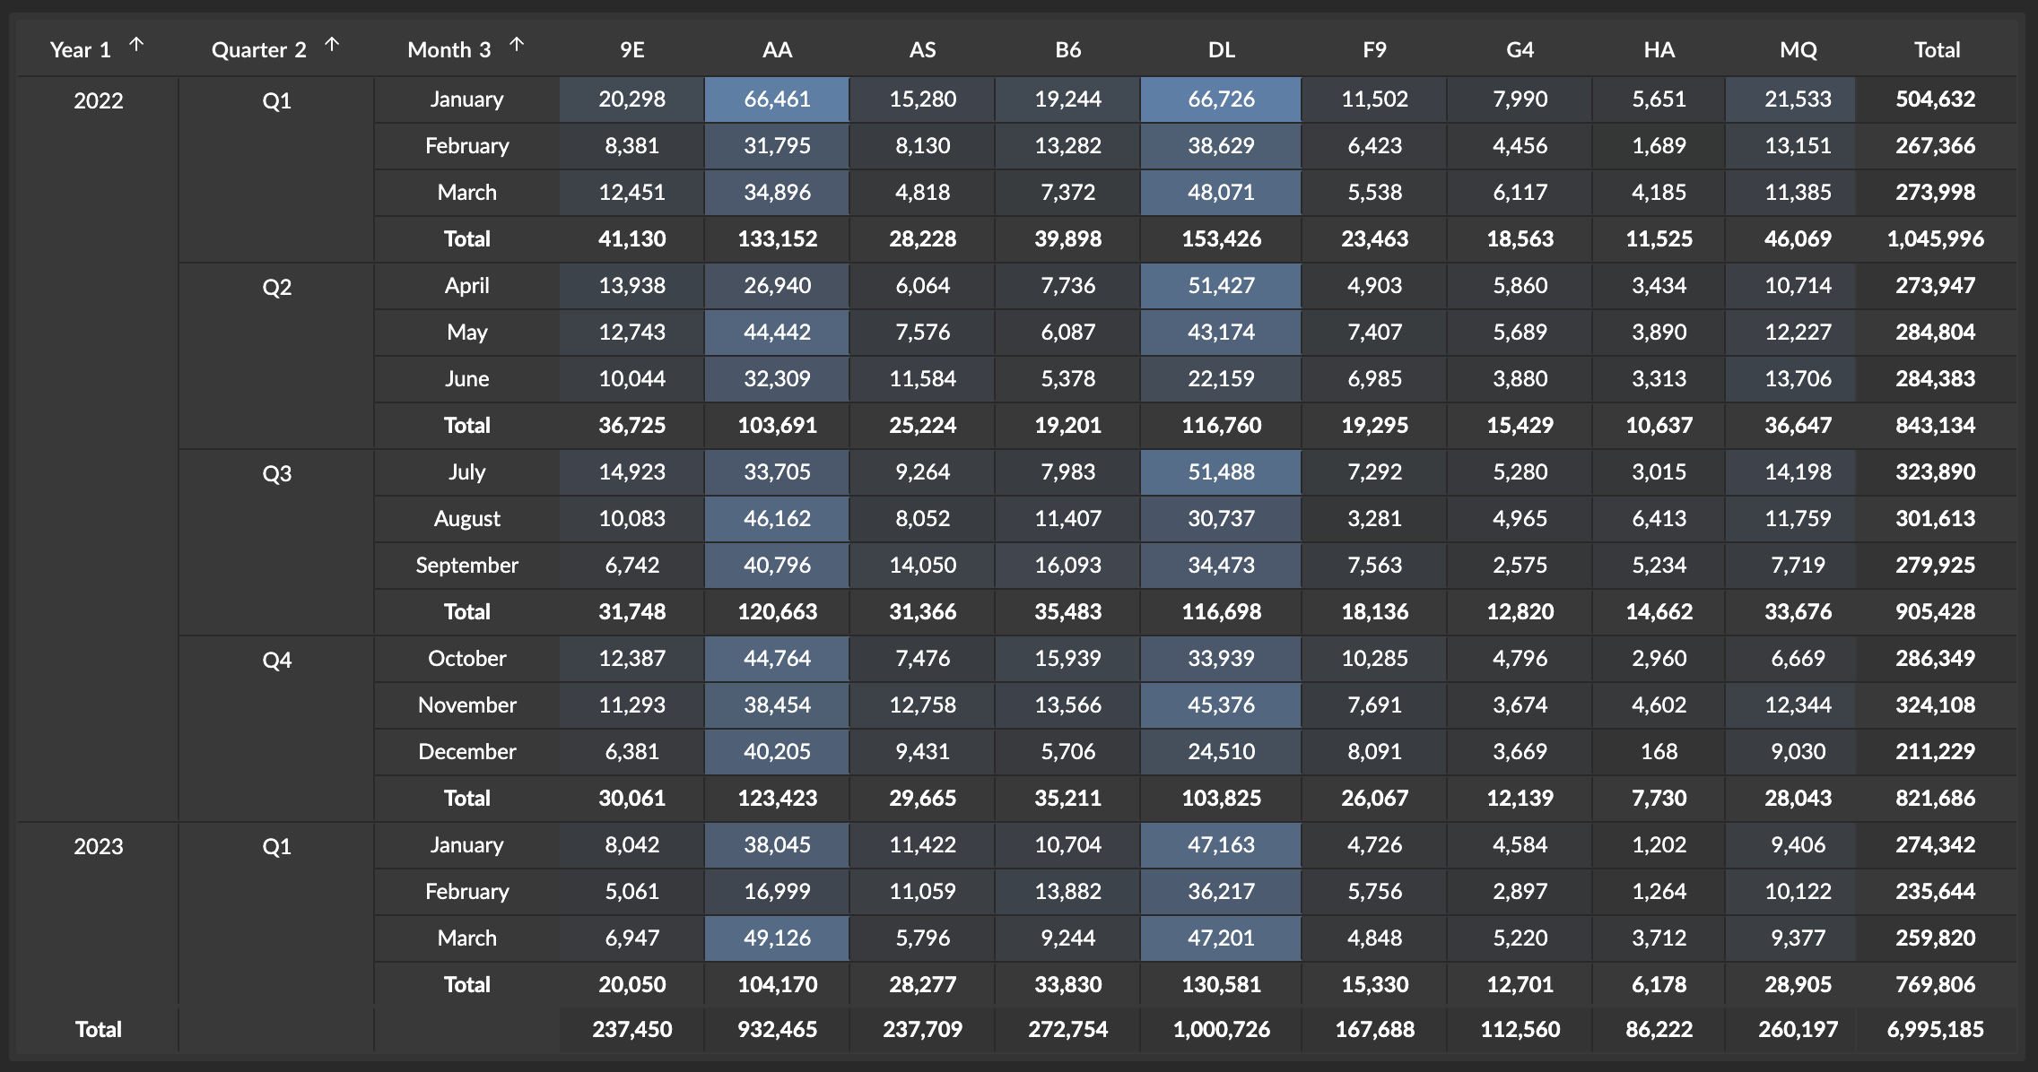
Task: Click the grand Total row label
Action: pyautogui.click(x=99, y=1029)
